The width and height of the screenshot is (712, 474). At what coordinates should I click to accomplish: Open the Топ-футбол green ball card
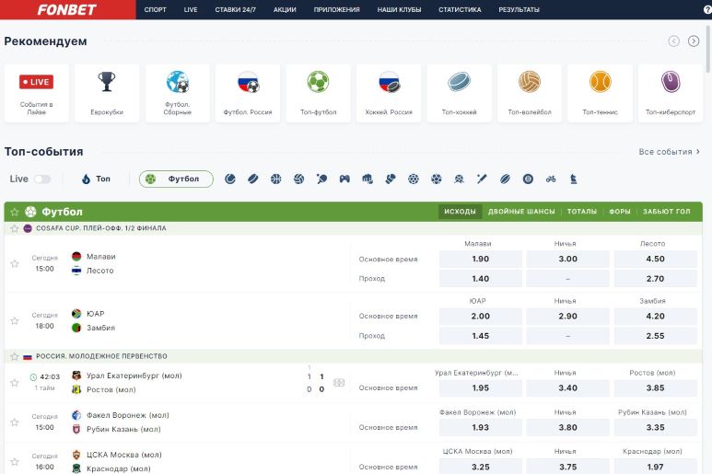(319, 94)
